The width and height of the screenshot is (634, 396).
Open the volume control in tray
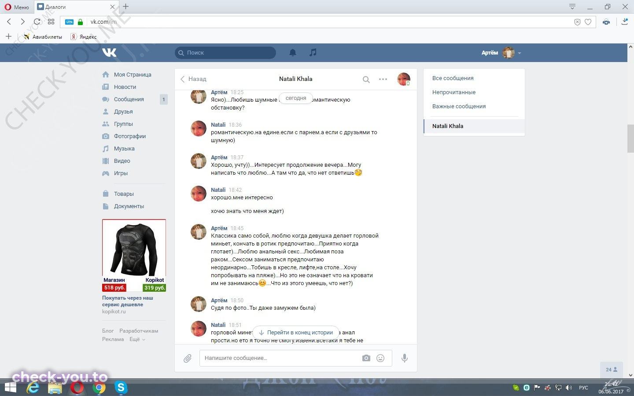click(x=569, y=388)
